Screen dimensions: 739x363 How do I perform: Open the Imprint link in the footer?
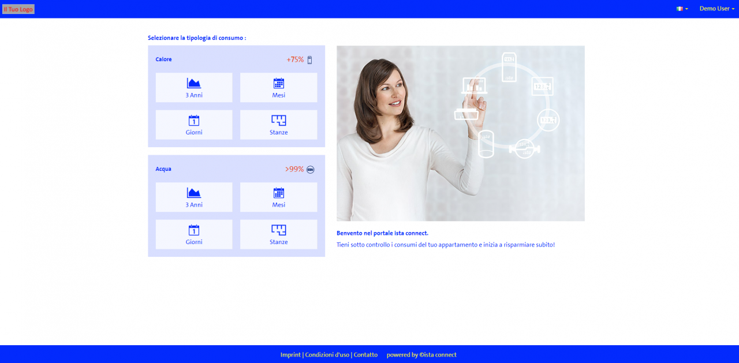[x=290, y=355]
